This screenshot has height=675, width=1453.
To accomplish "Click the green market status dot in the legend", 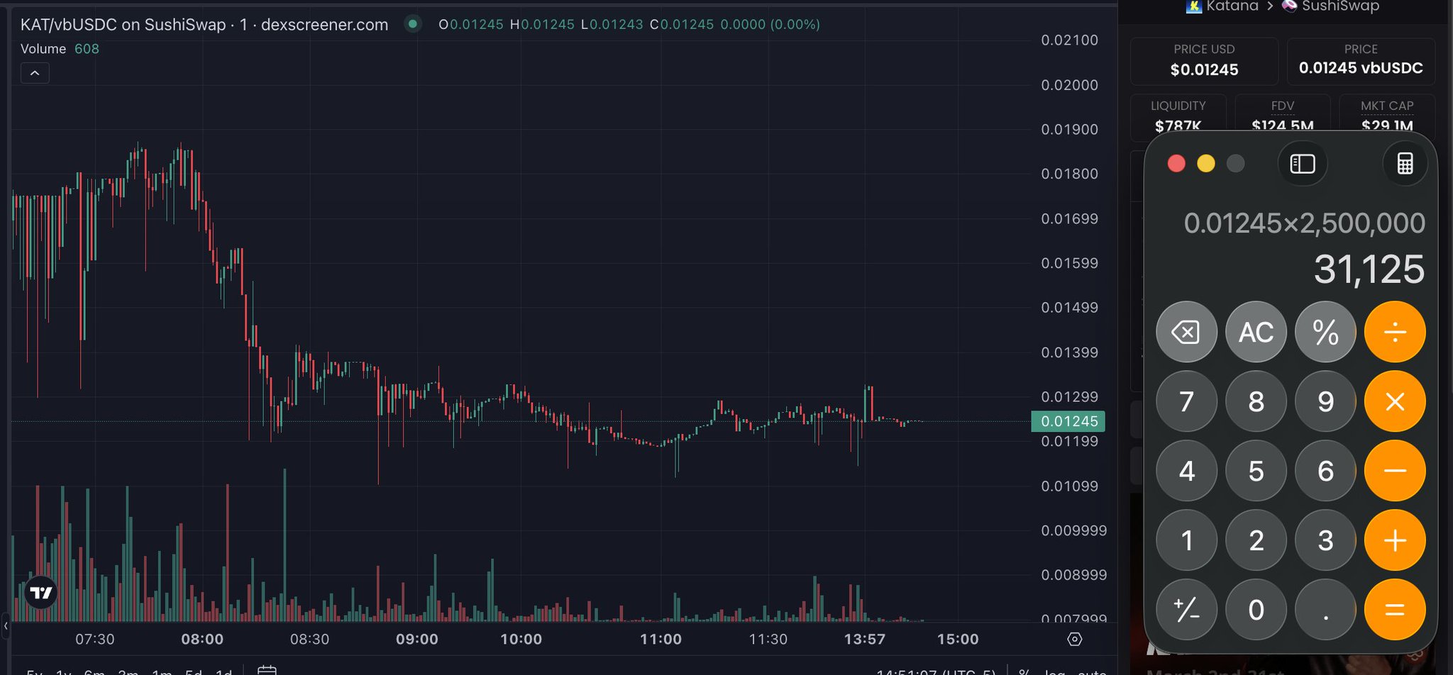I will click(x=413, y=24).
